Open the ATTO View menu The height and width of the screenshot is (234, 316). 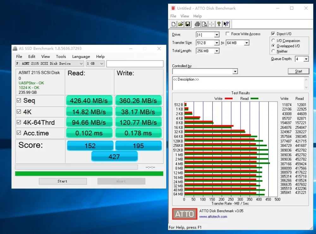pyautogui.click(x=185, y=16)
